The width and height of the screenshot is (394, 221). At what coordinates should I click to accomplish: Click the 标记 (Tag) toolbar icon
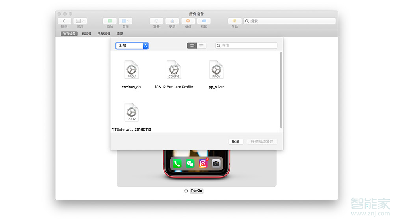(204, 21)
